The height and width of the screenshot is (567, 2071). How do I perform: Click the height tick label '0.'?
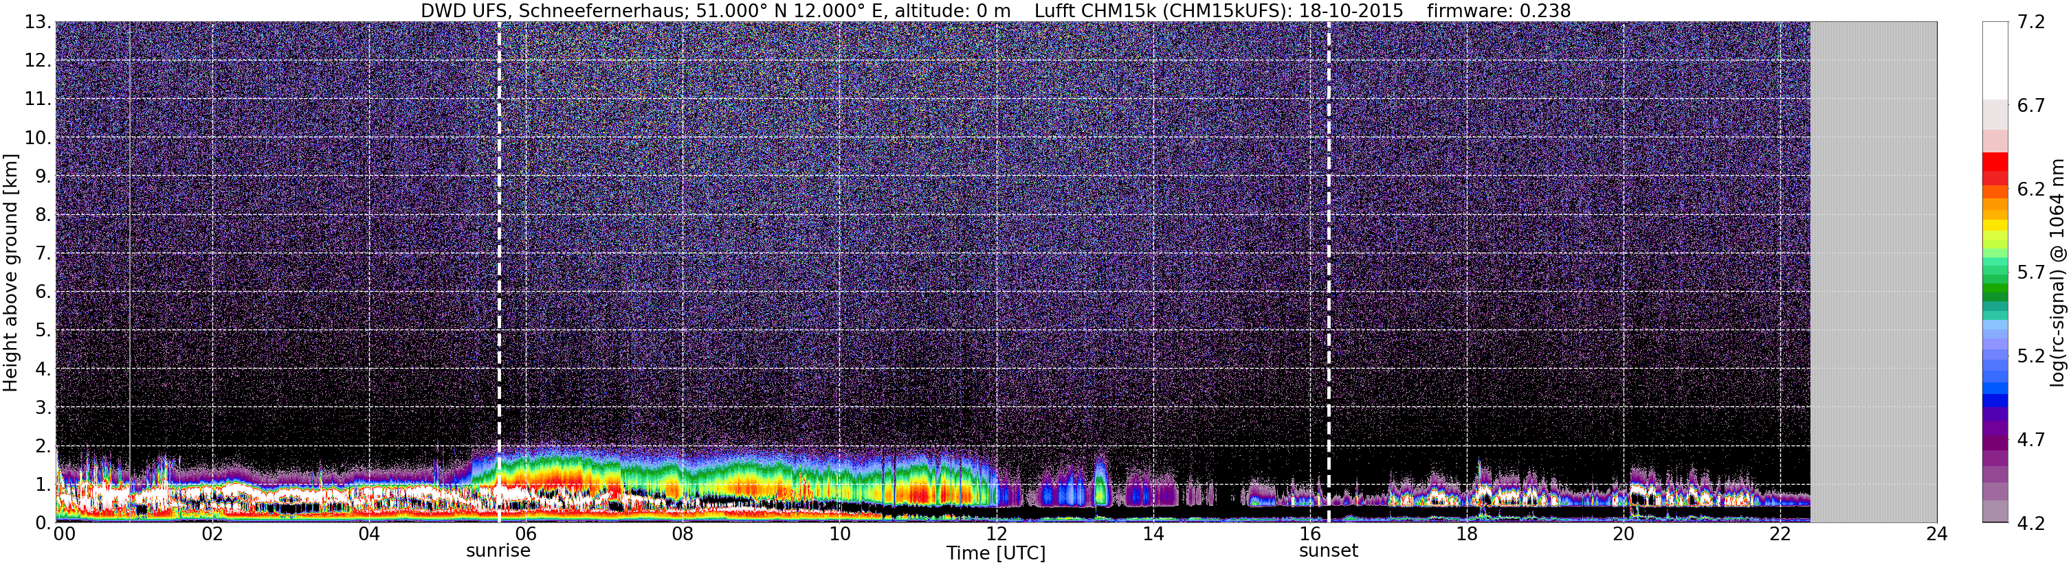tap(43, 523)
